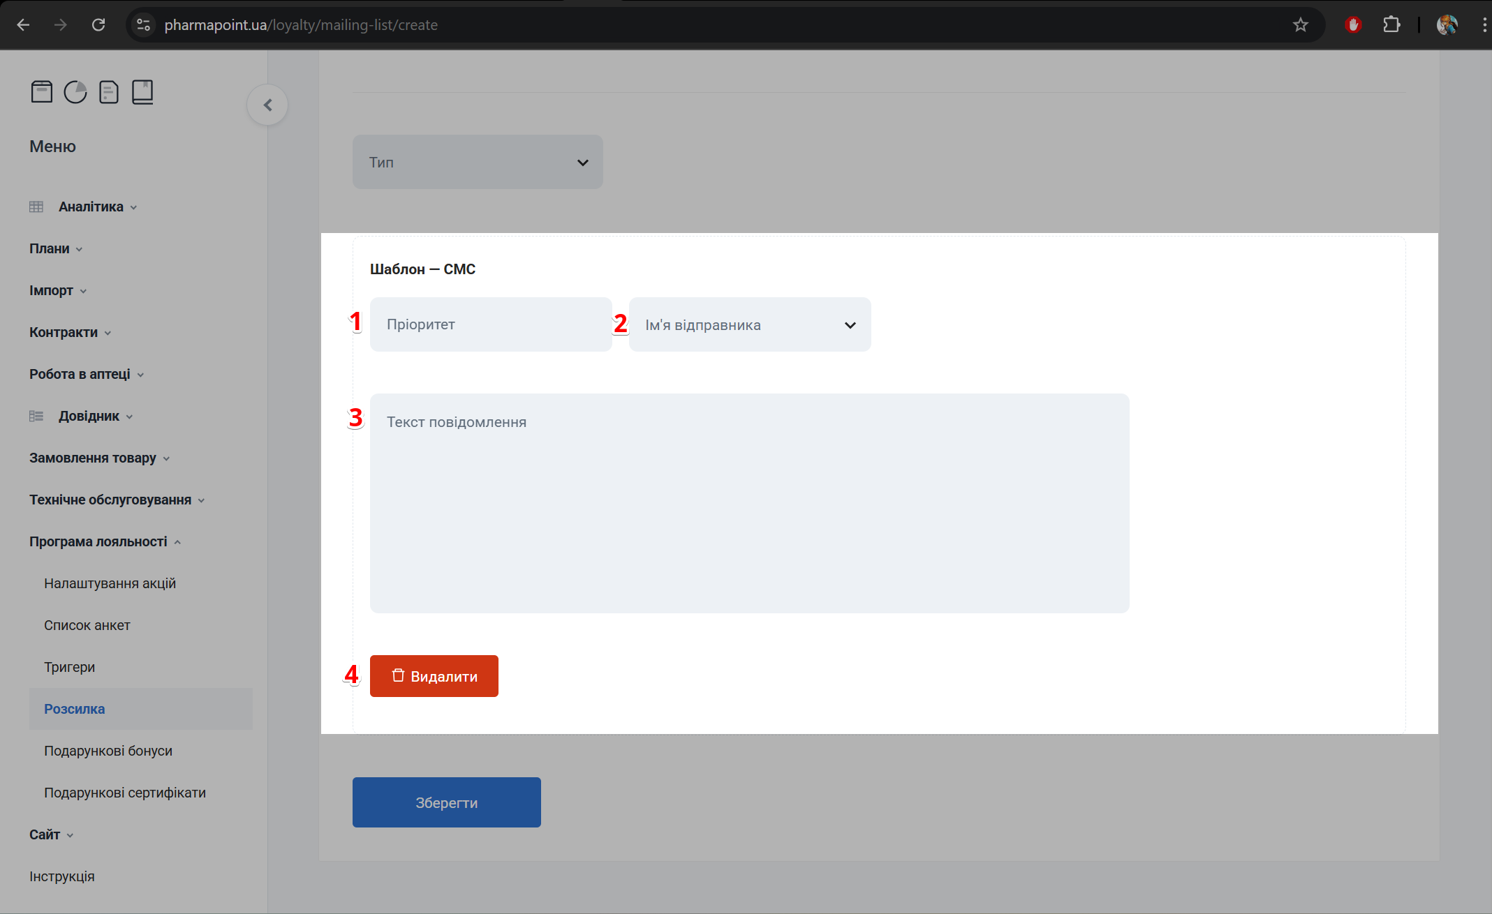
Task: Open the Тип dropdown
Action: click(478, 162)
